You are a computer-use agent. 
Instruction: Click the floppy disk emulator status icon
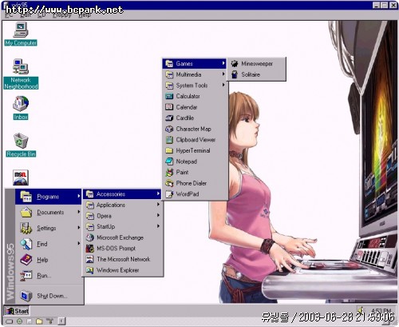coord(29,321)
